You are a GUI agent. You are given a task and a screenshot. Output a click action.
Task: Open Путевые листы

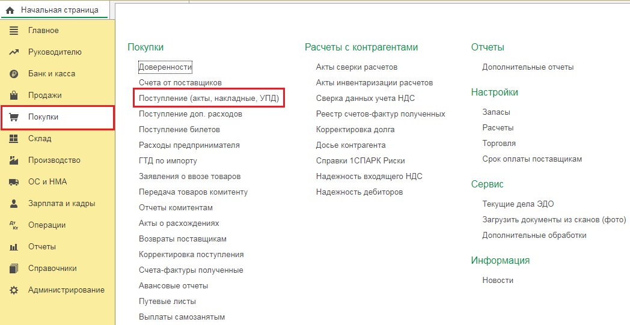coord(168,302)
